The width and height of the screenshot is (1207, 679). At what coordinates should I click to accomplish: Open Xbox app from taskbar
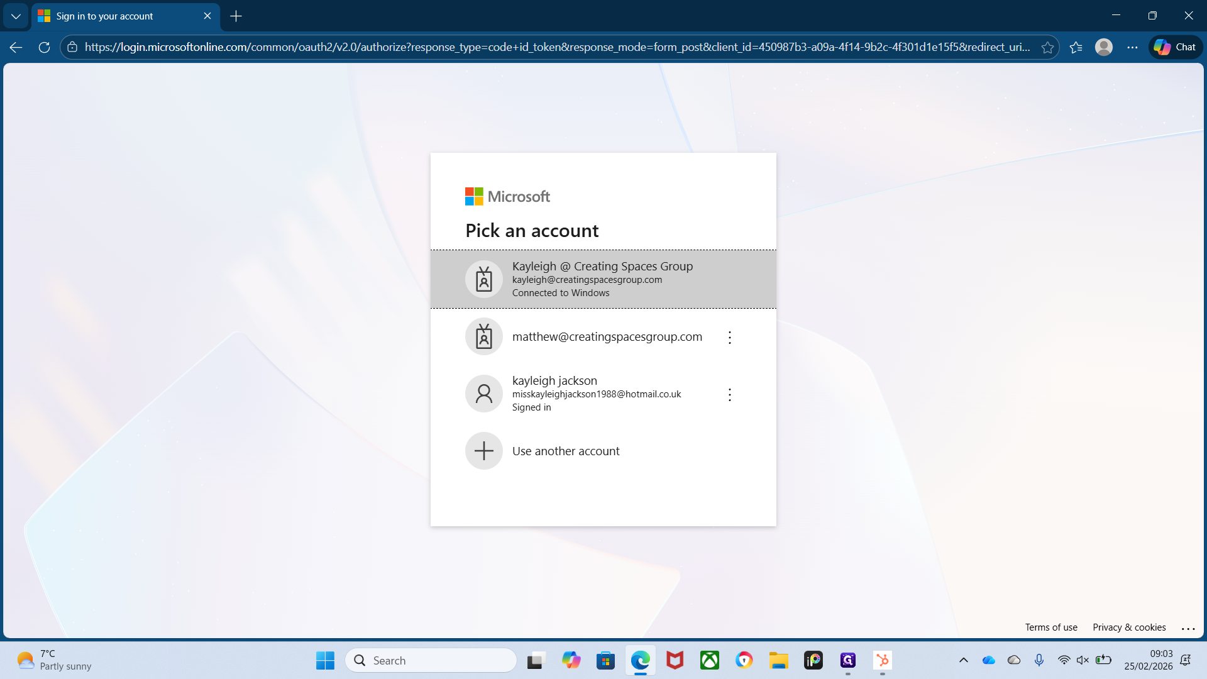pos(709,660)
